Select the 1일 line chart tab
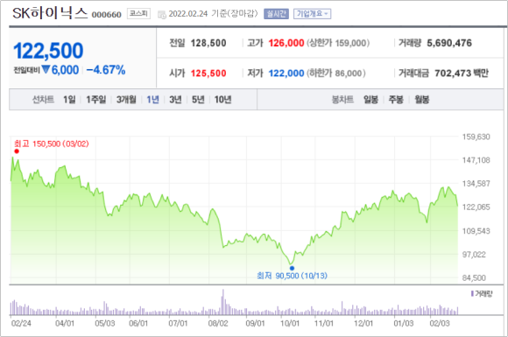508x337 pixels. (69, 100)
